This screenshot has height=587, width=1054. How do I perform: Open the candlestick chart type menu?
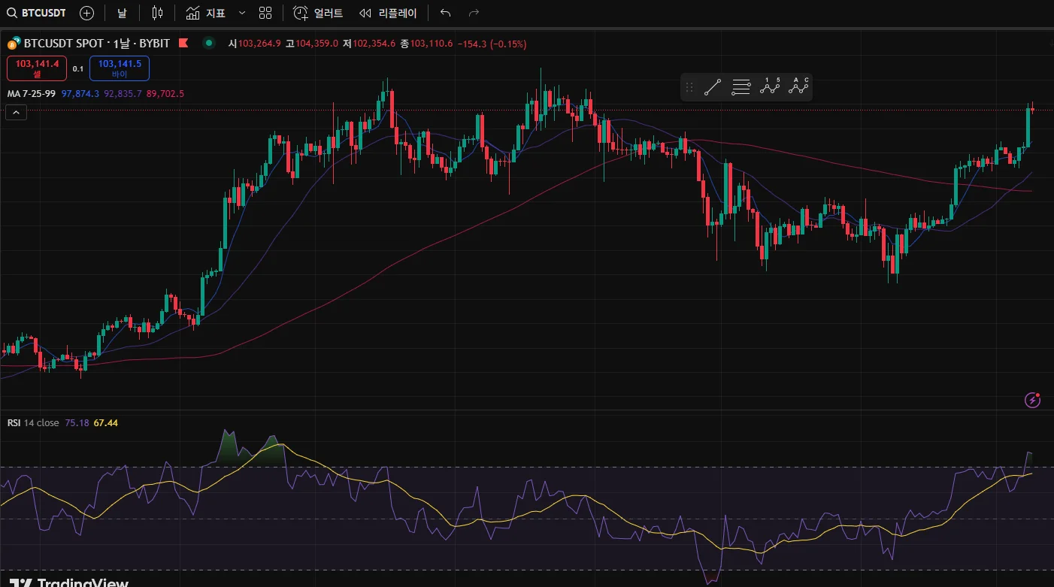pyautogui.click(x=157, y=13)
